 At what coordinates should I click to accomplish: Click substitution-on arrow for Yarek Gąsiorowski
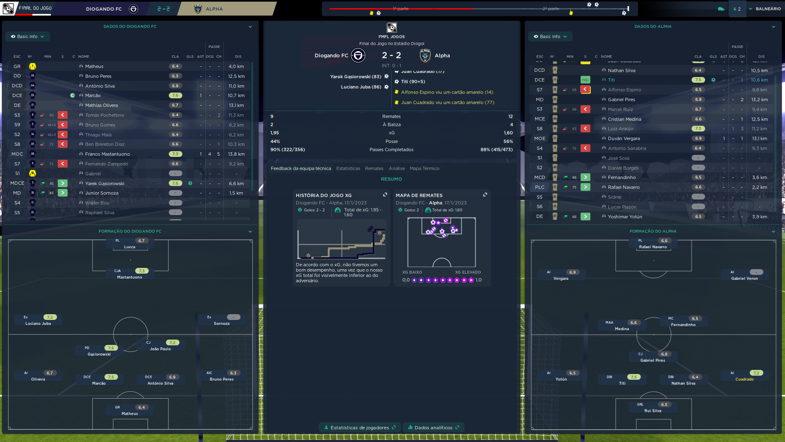point(63,184)
